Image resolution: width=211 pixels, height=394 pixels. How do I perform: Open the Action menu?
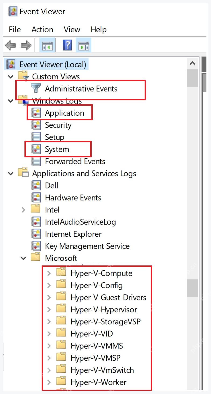coord(42,30)
